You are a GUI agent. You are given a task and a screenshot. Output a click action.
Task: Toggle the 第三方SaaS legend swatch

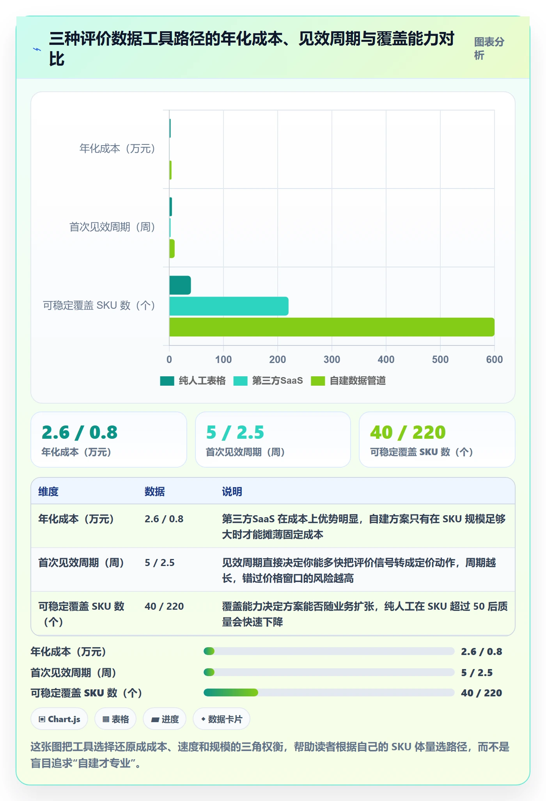click(x=240, y=381)
